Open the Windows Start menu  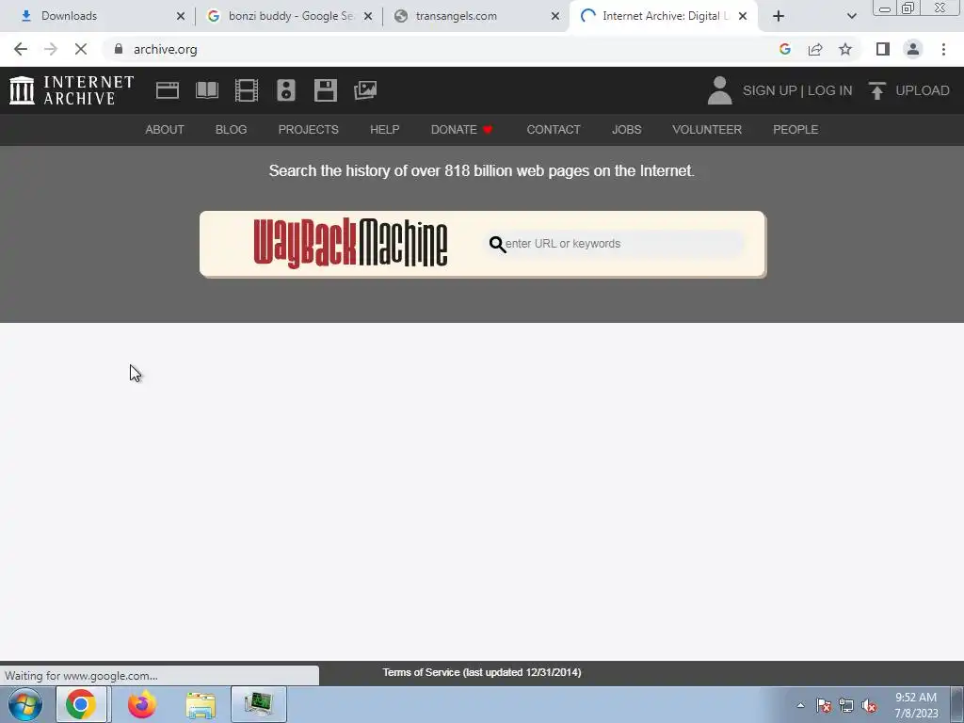pyautogui.click(x=25, y=704)
